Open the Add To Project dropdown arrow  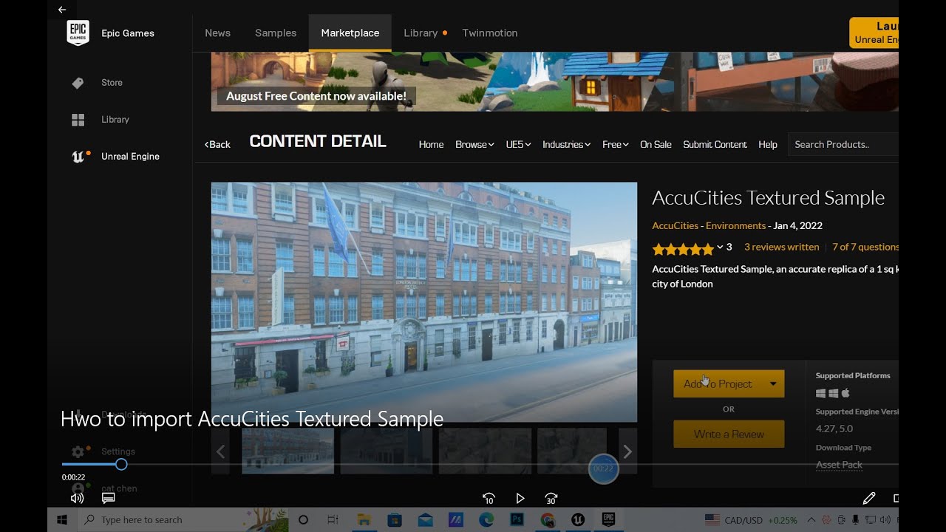point(773,384)
